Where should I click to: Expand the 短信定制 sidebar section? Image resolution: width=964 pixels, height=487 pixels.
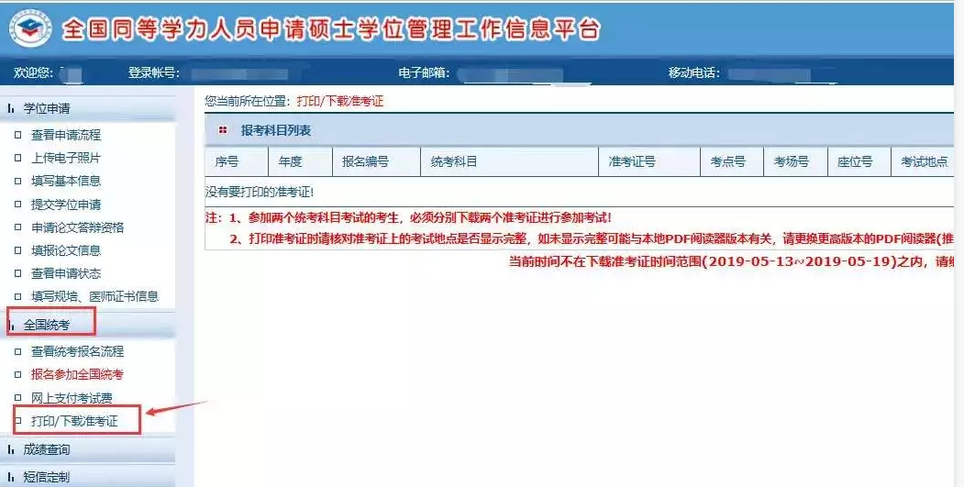(46, 477)
